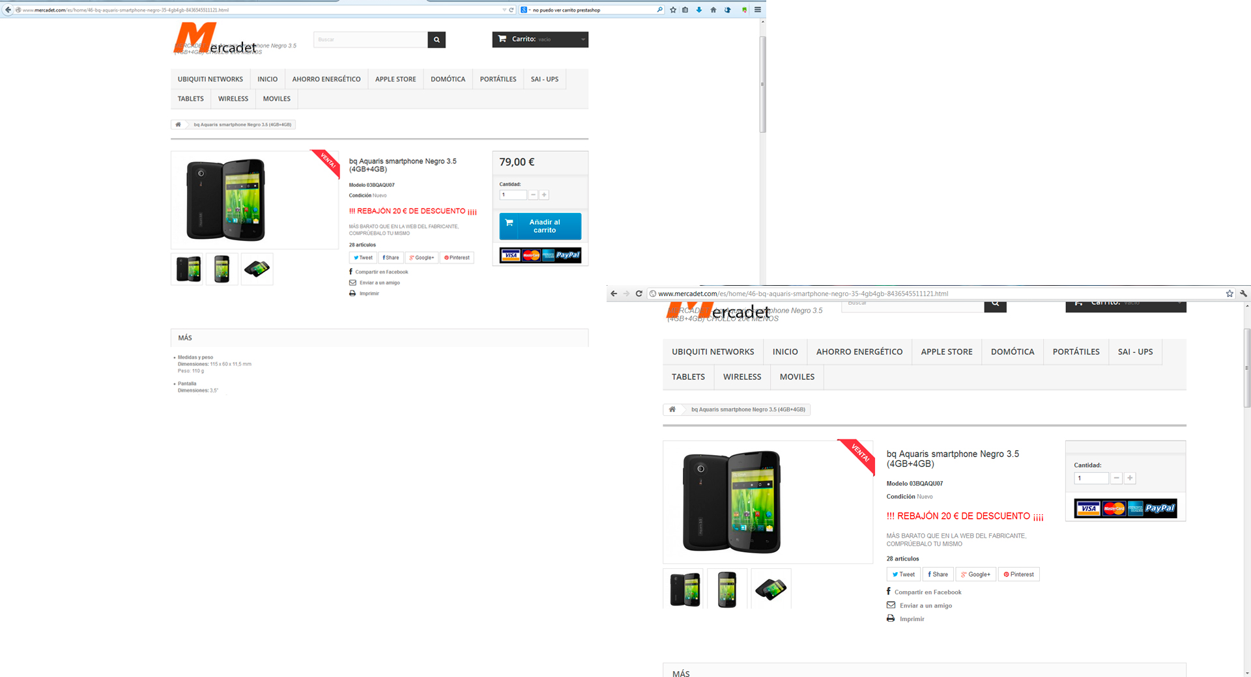Focus the Firefox URL address bar

[x=261, y=10]
